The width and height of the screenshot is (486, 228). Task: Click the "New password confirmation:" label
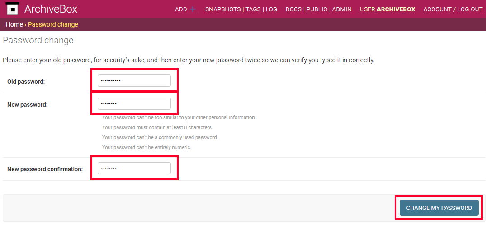45,169
